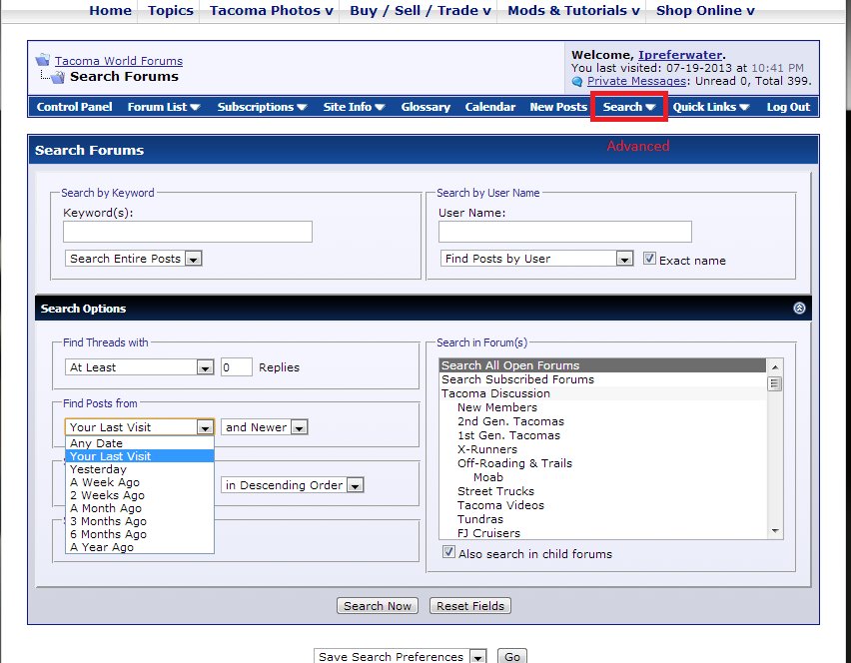Image resolution: width=851 pixels, height=663 pixels.
Task: Select Street Trucks forum
Action: [602, 491]
